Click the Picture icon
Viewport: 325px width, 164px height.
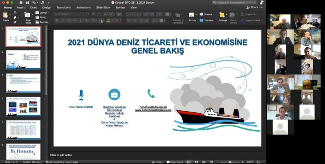192,15
